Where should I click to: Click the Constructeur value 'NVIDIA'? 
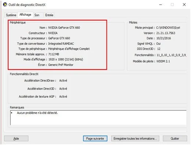(x=53, y=33)
